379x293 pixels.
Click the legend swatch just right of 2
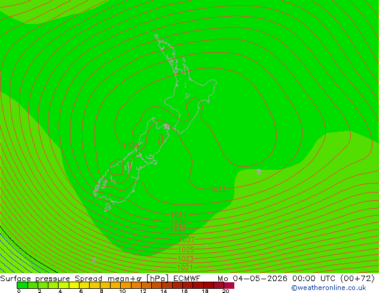(43, 285)
